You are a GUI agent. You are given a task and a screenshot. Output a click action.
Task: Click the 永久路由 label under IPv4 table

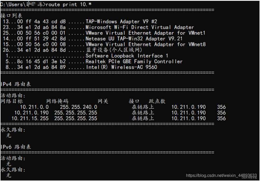tap(13, 130)
